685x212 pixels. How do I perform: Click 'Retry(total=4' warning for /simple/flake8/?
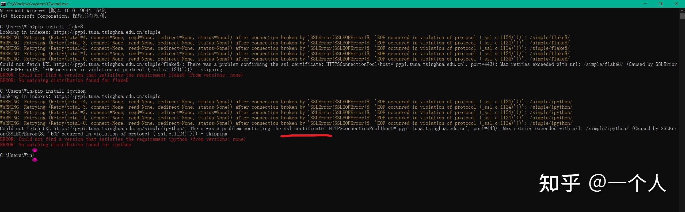point(285,37)
